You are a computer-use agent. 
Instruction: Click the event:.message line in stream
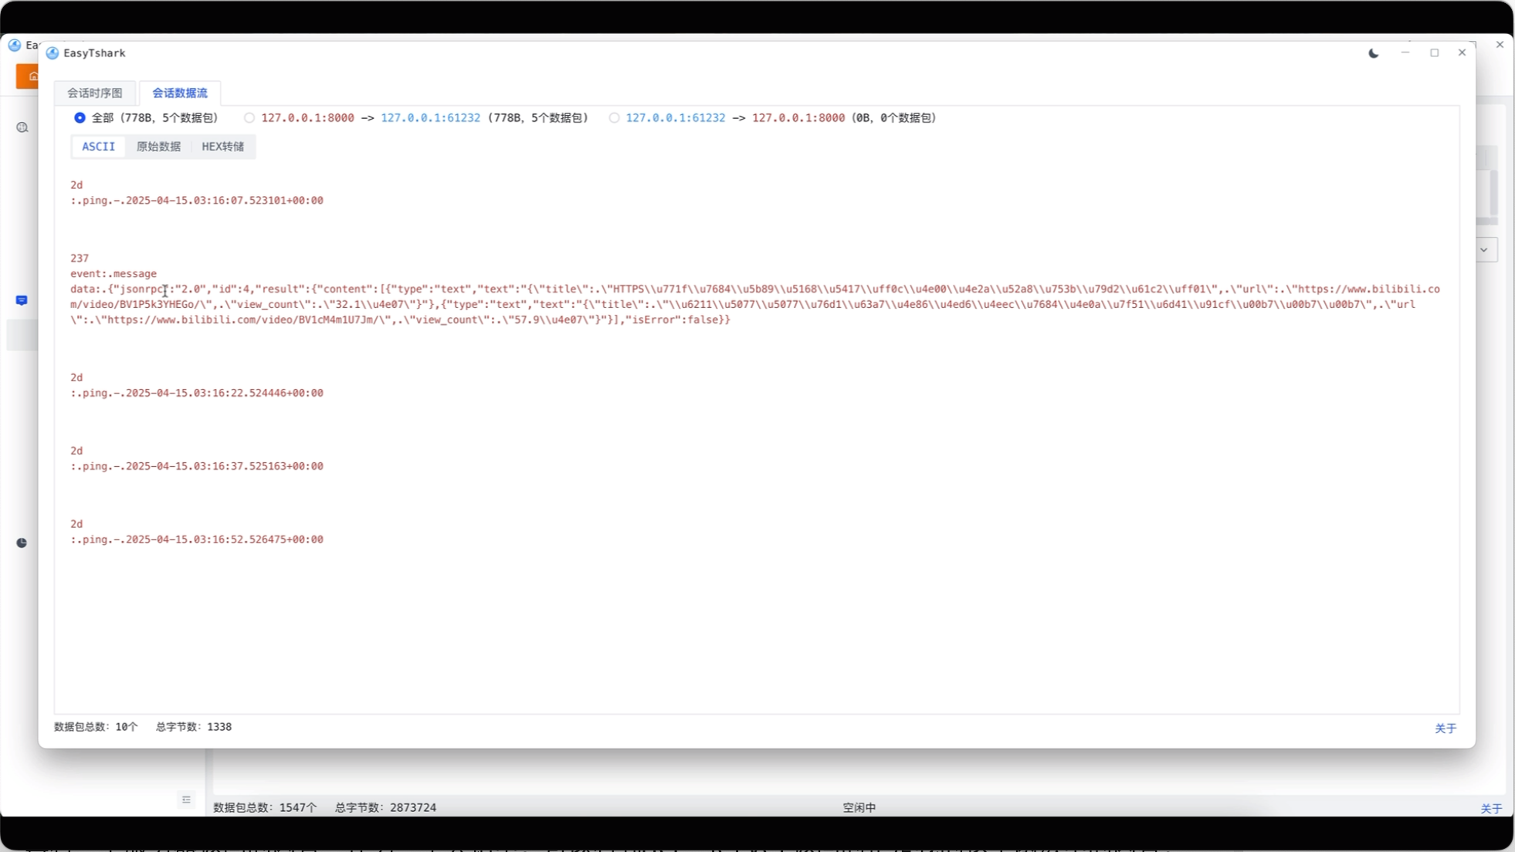114,274
